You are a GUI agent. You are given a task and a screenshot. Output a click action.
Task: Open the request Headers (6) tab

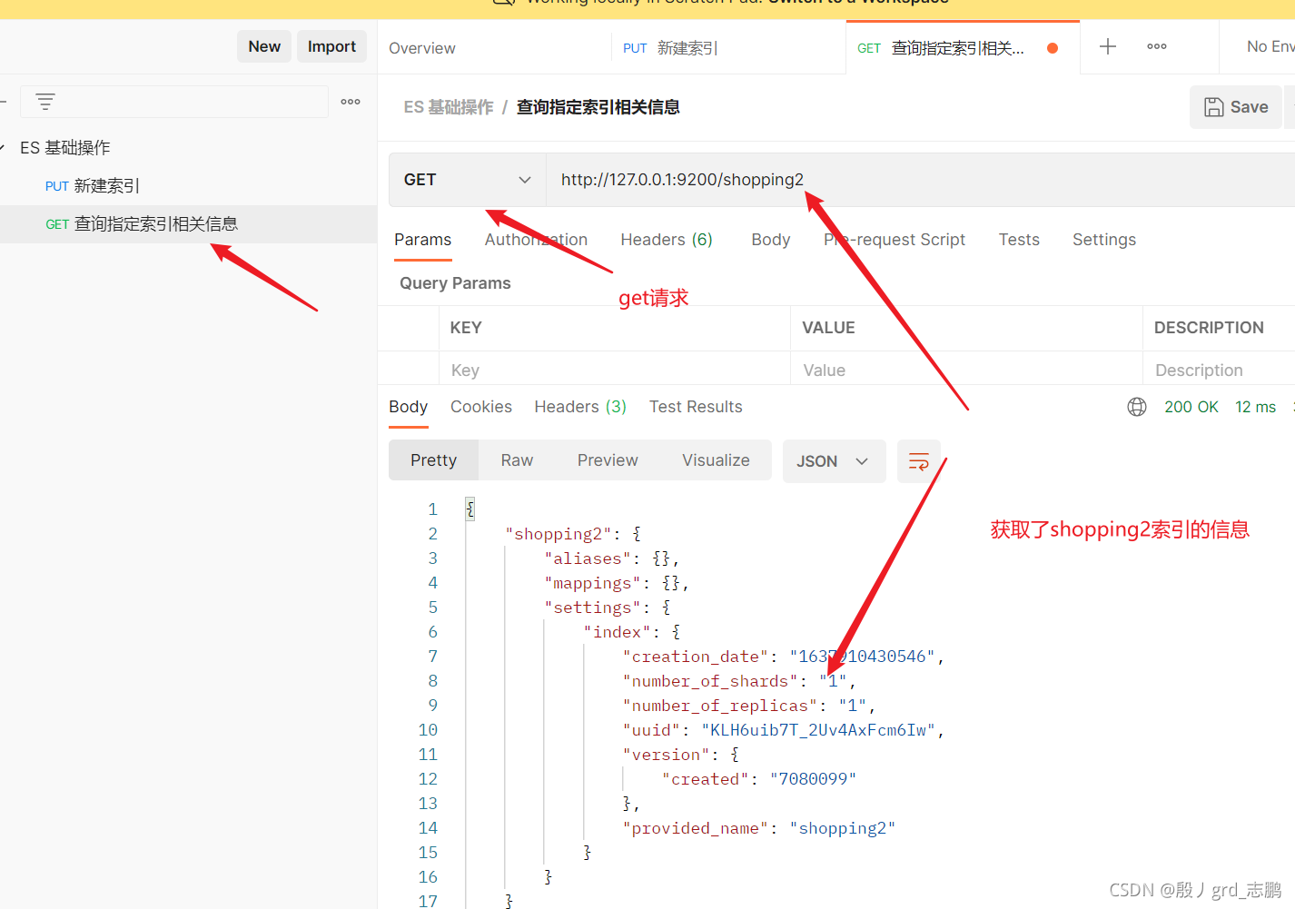click(667, 240)
